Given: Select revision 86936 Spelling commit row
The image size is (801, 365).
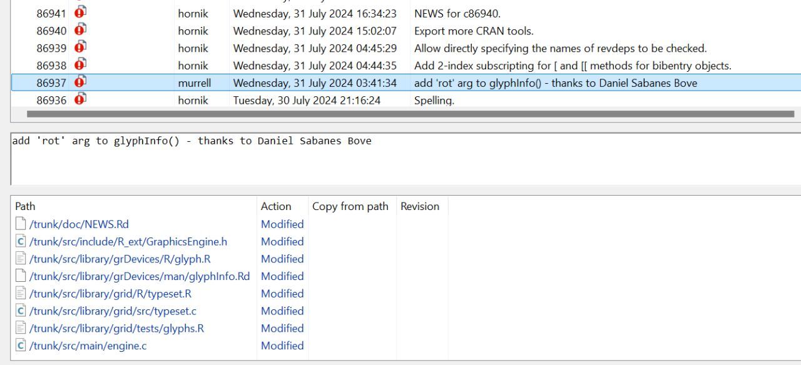Looking at the screenshot, I should point(434,100).
